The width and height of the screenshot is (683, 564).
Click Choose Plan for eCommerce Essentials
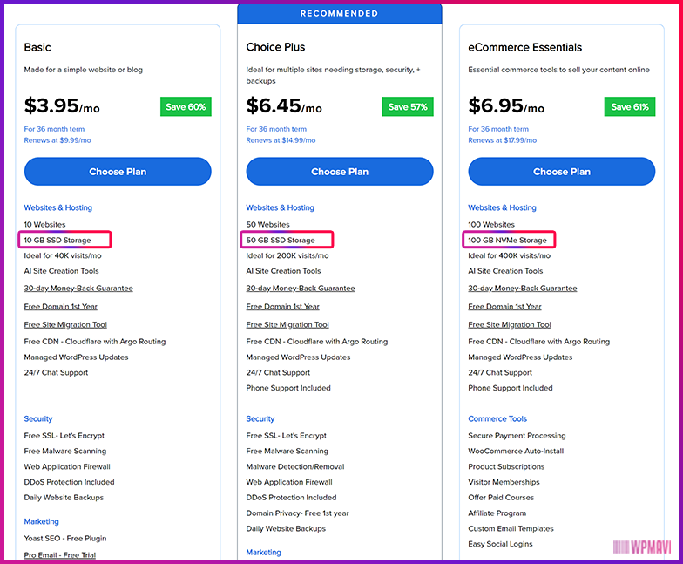pyautogui.click(x=561, y=171)
